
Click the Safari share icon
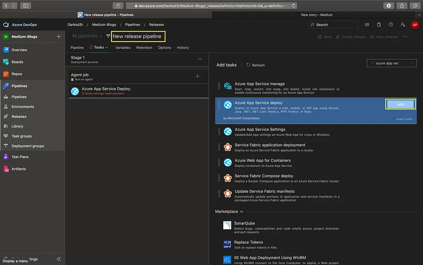[x=402, y=6]
